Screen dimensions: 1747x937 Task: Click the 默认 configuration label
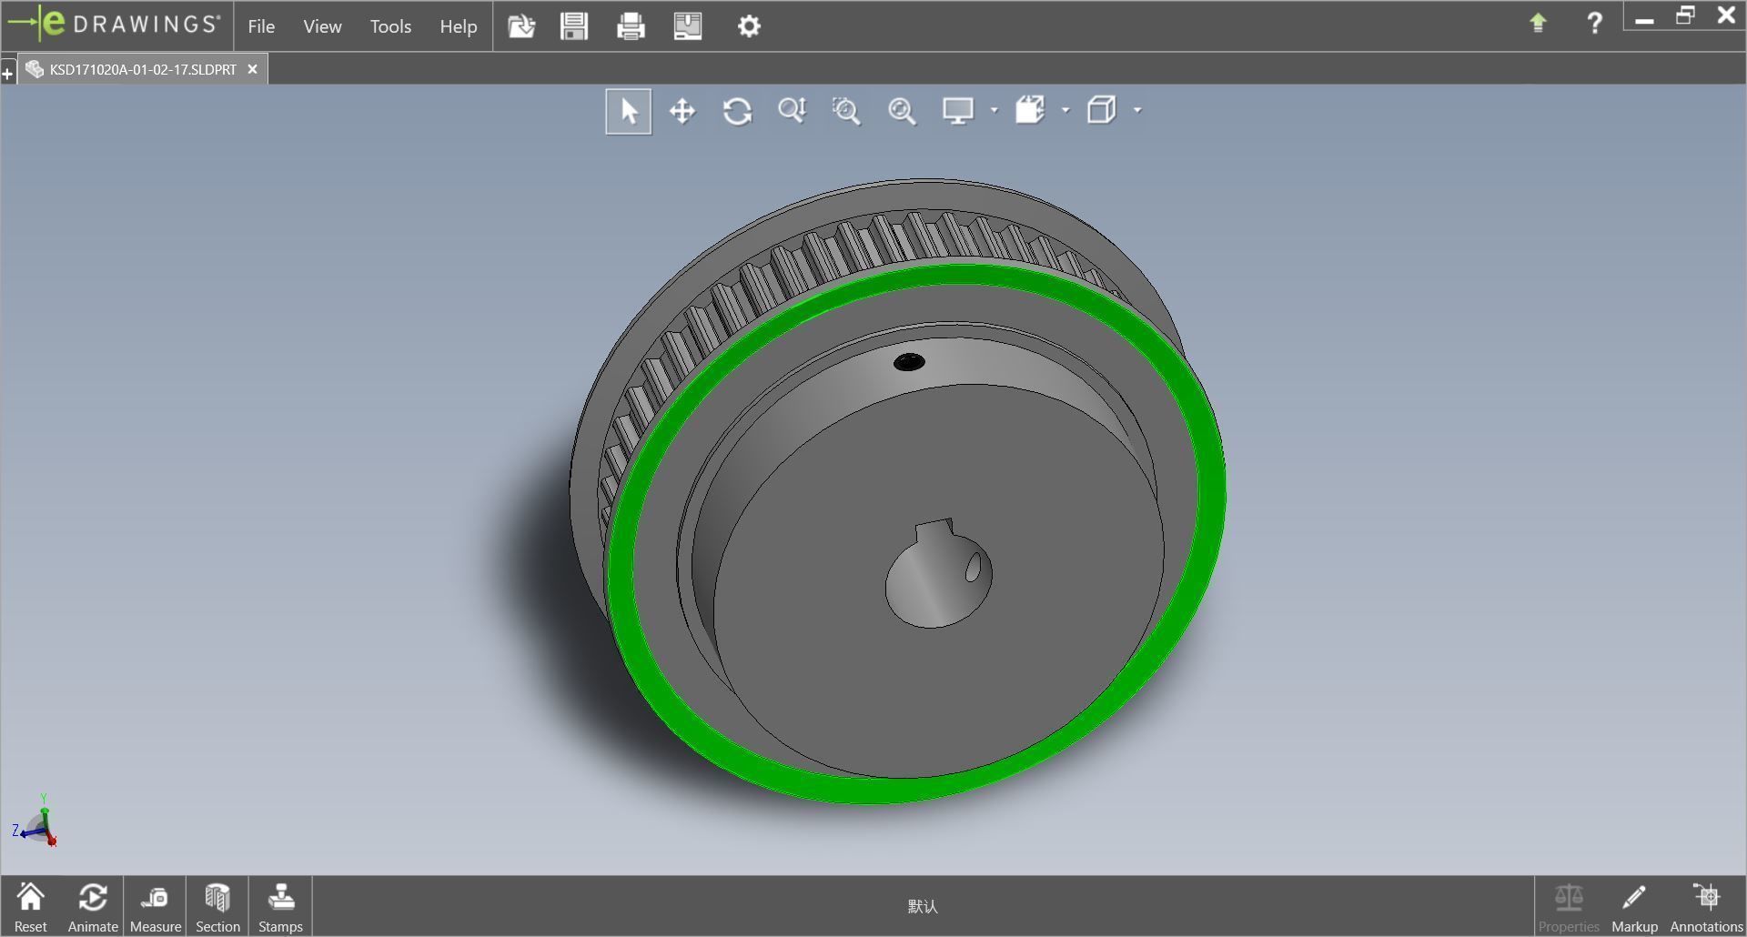[923, 906]
